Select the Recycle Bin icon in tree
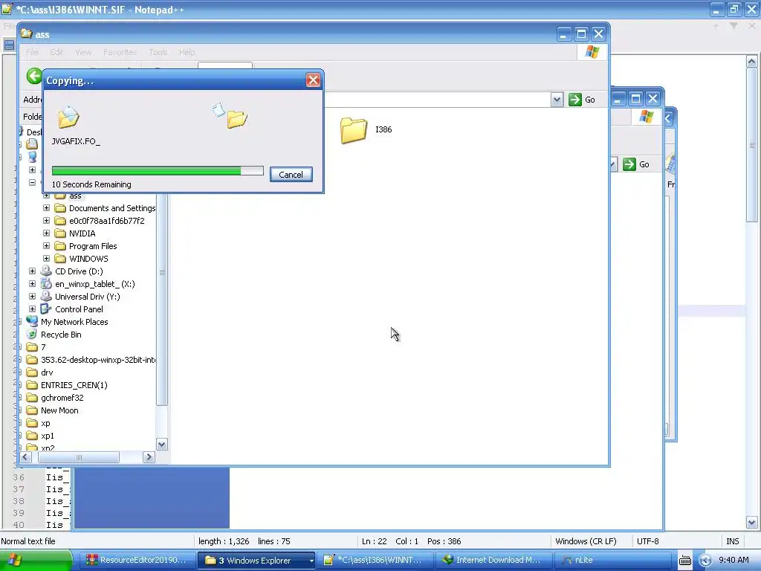 (x=32, y=334)
